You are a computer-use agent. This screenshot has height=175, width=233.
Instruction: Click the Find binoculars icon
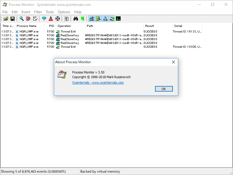tap(76, 19)
